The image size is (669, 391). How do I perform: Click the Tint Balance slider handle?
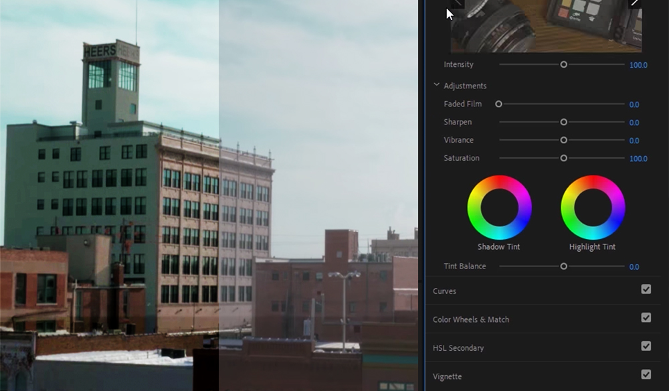click(x=563, y=266)
